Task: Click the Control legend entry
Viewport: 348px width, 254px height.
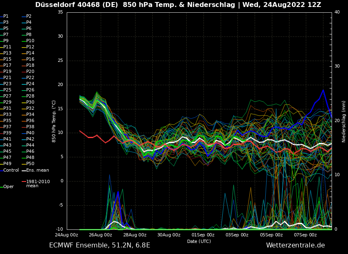Action: 11,170
